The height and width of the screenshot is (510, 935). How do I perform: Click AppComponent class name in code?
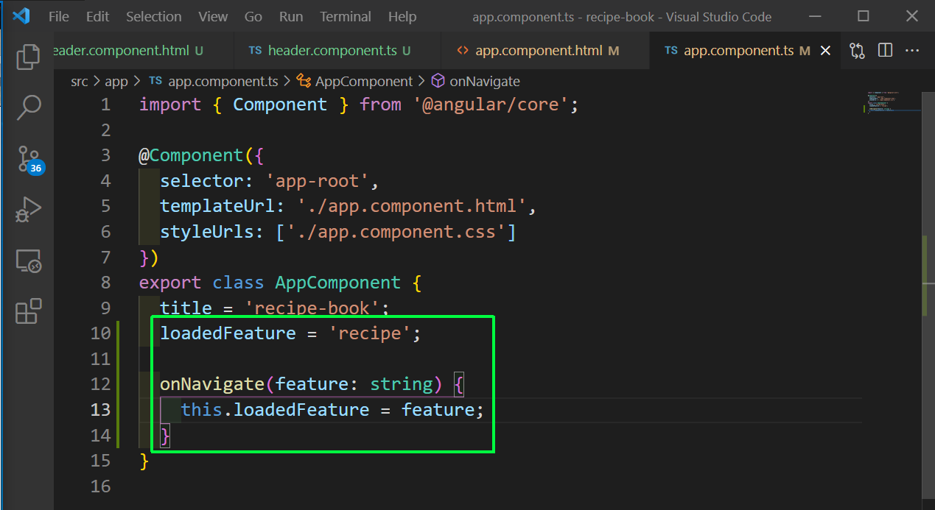coord(337,283)
